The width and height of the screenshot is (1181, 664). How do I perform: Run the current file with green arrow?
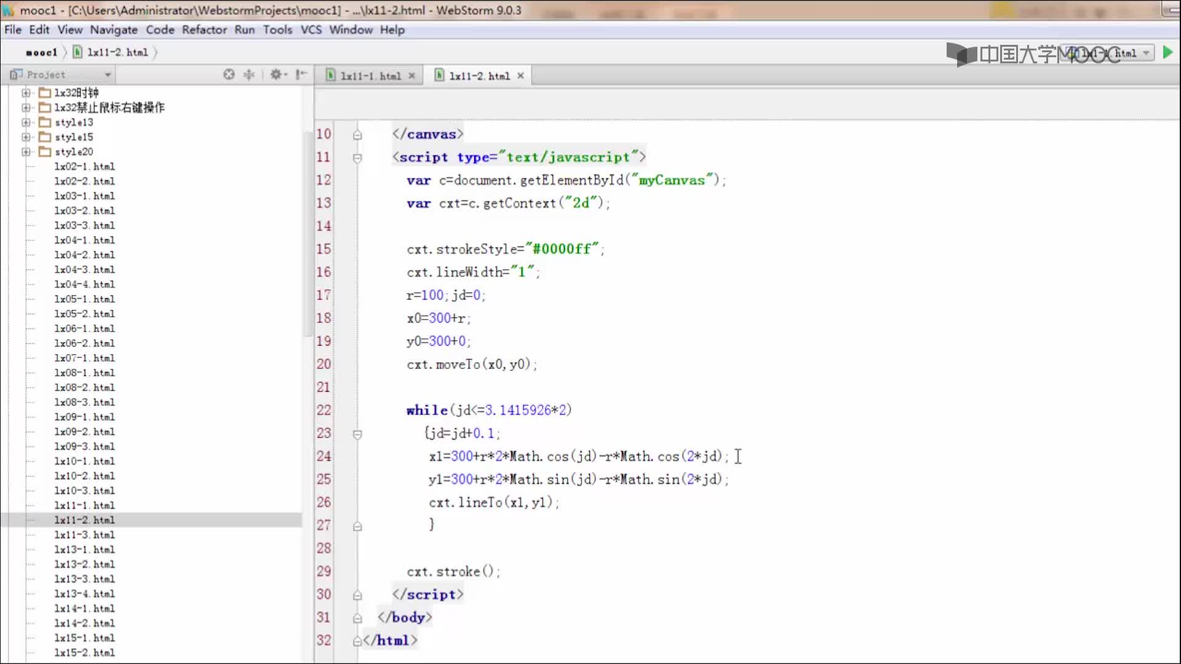coord(1167,53)
